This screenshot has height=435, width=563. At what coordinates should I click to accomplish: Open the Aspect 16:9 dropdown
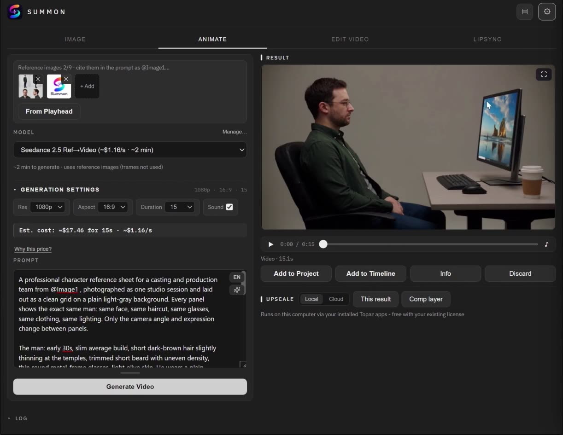pyautogui.click(x=112, y=207)
